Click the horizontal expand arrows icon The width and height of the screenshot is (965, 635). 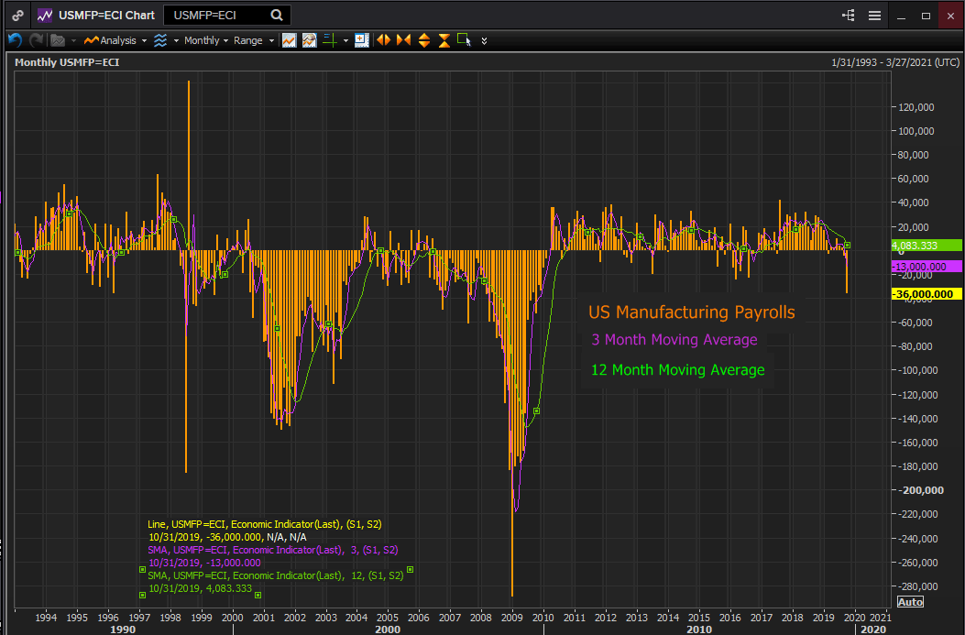pos(383,40)
